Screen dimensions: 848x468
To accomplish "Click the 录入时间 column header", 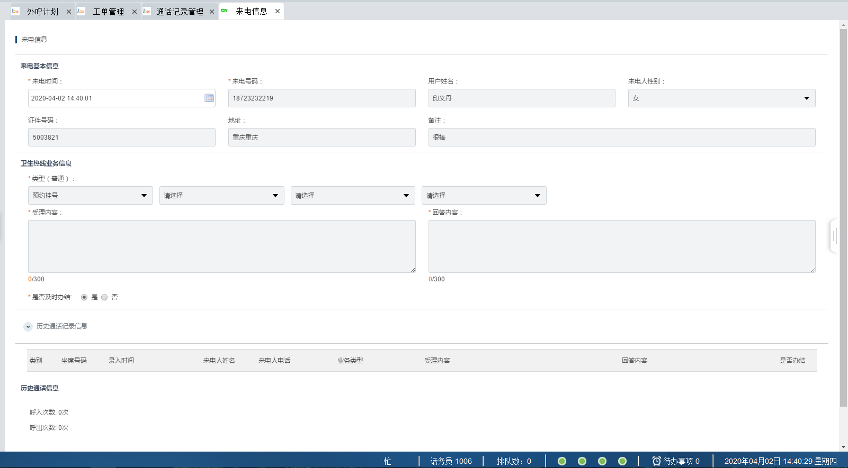I will coord(121,361).
